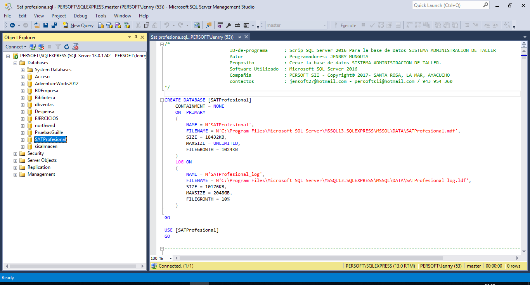Viewport: 530px width, 285px height.
Task: Click the MDX Query toolbar icon
Action: (109, 26)
